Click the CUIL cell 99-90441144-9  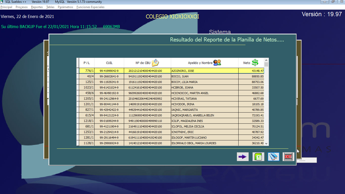pos(109,104)
